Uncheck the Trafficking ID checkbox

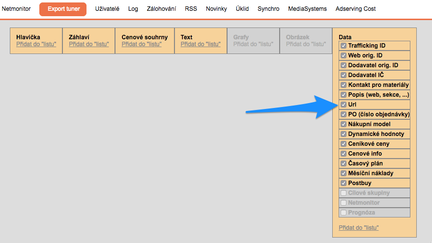[x=344, y=46]
